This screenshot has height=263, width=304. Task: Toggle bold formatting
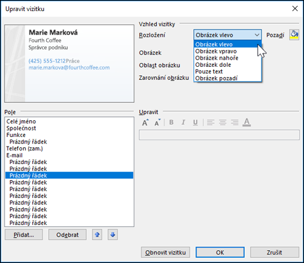coord(171,122)
